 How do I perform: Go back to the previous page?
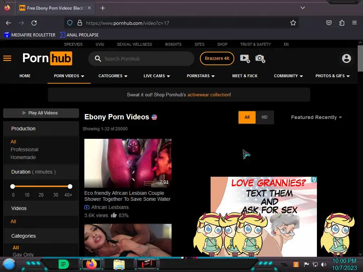pyautogui.click(x=9, y=23)
